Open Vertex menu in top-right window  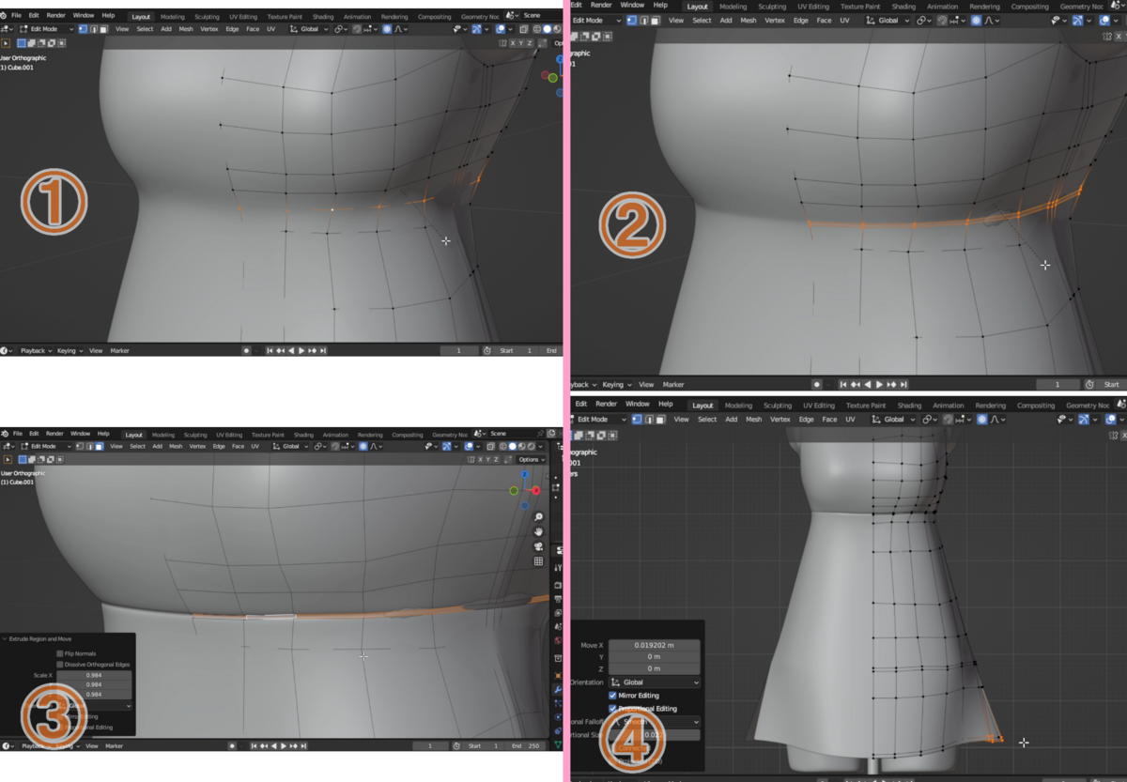tap(775, 21)
